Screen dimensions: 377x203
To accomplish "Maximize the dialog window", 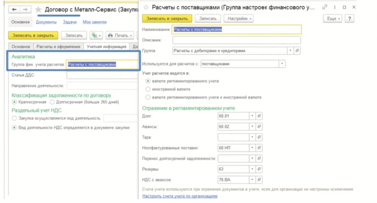I will point(344,7).
